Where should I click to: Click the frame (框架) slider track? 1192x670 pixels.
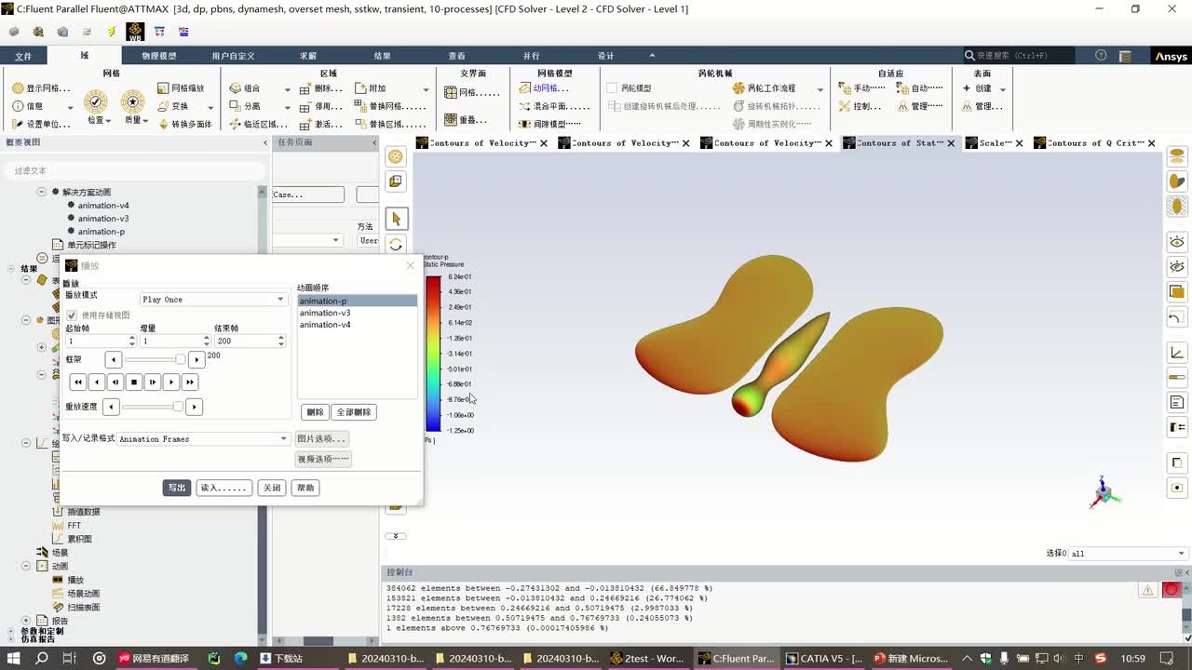[x=155, y=359]
